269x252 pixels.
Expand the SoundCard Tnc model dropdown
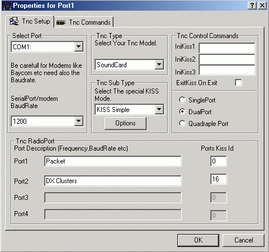pyautogui.click(x=159, y=64)
